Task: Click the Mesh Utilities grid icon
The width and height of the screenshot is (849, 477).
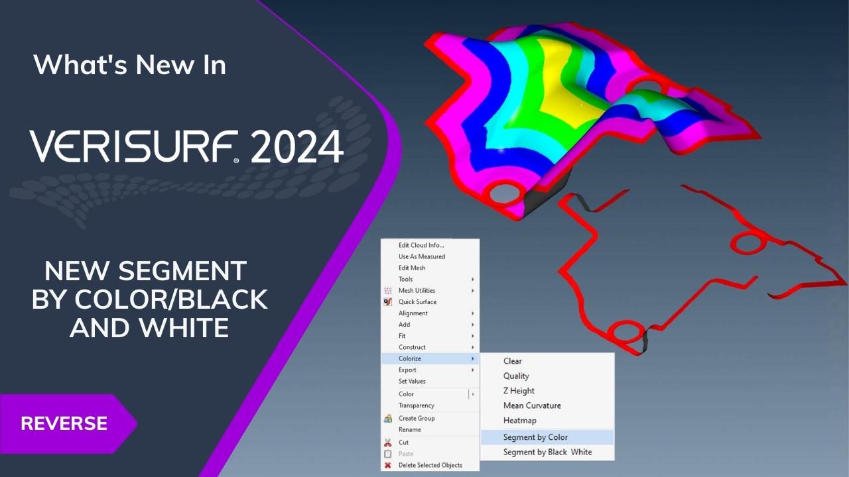Action: pyautogui.click(x=388, y=290)
